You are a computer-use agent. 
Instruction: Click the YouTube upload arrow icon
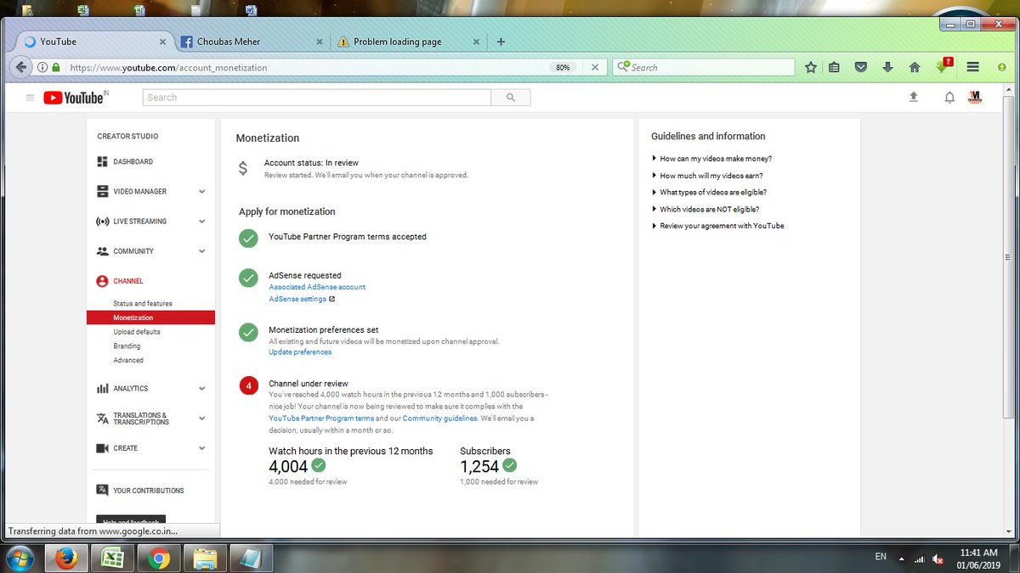(914, 98)
